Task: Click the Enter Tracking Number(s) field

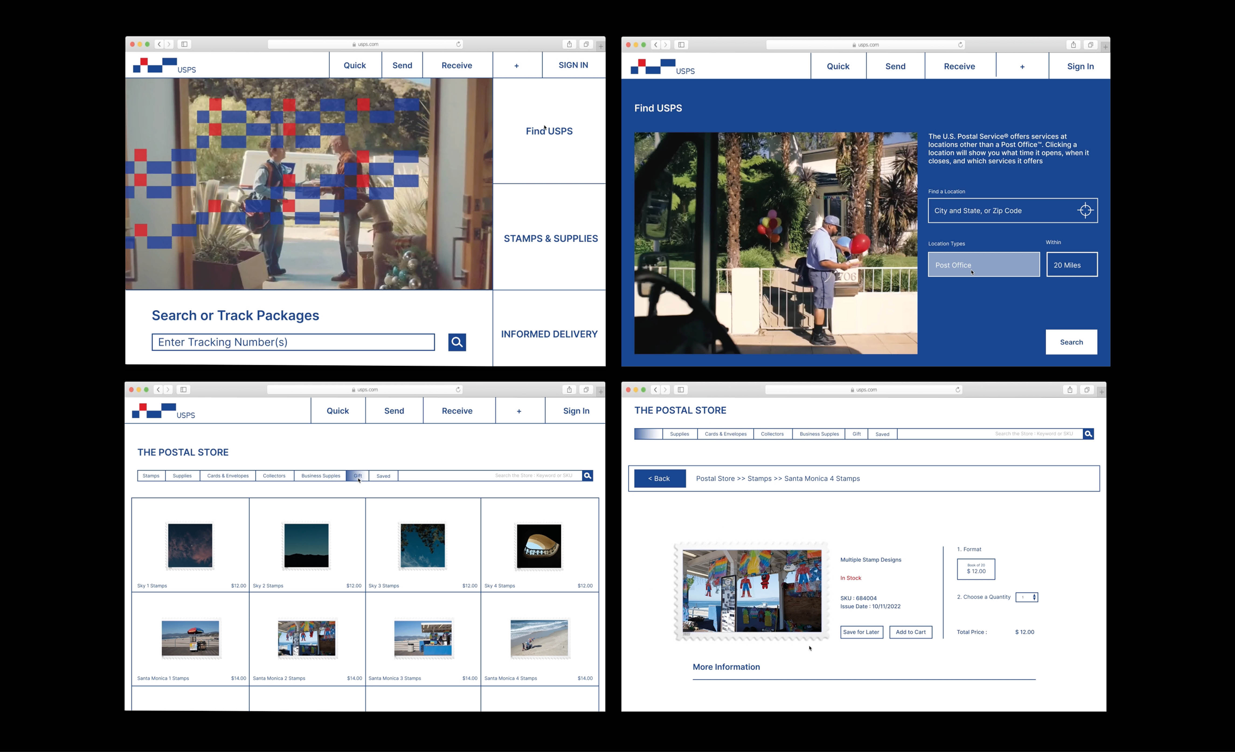Action: tap(293, 342)
